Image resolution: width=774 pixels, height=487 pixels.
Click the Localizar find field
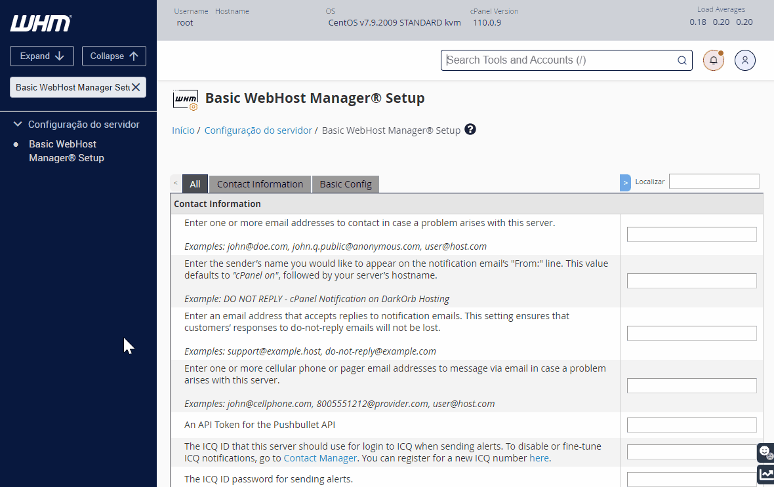[714, 181]
